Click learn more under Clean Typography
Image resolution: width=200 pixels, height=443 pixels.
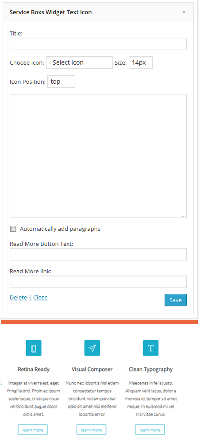coord(150,429)
